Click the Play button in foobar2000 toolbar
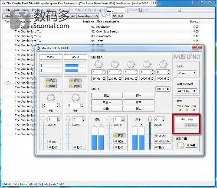This screenshot has width=217, height=188. pyautogui.click(x=79, y=10)
